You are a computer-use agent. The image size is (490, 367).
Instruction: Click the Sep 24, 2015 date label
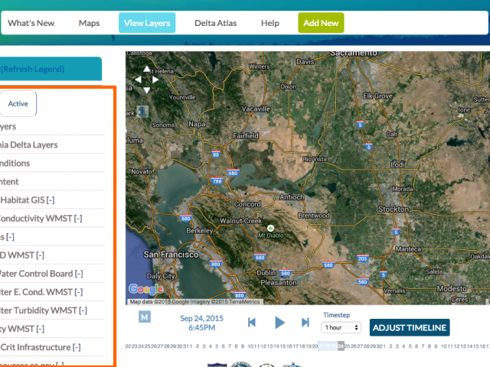201,318
